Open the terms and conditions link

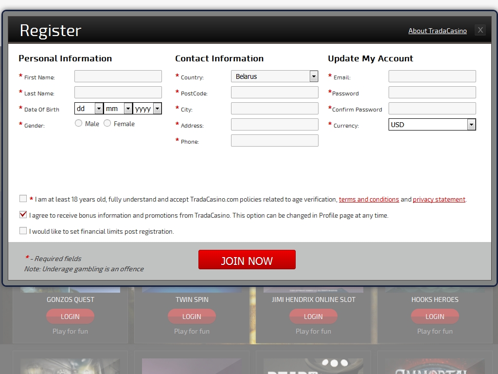point(369,200)
